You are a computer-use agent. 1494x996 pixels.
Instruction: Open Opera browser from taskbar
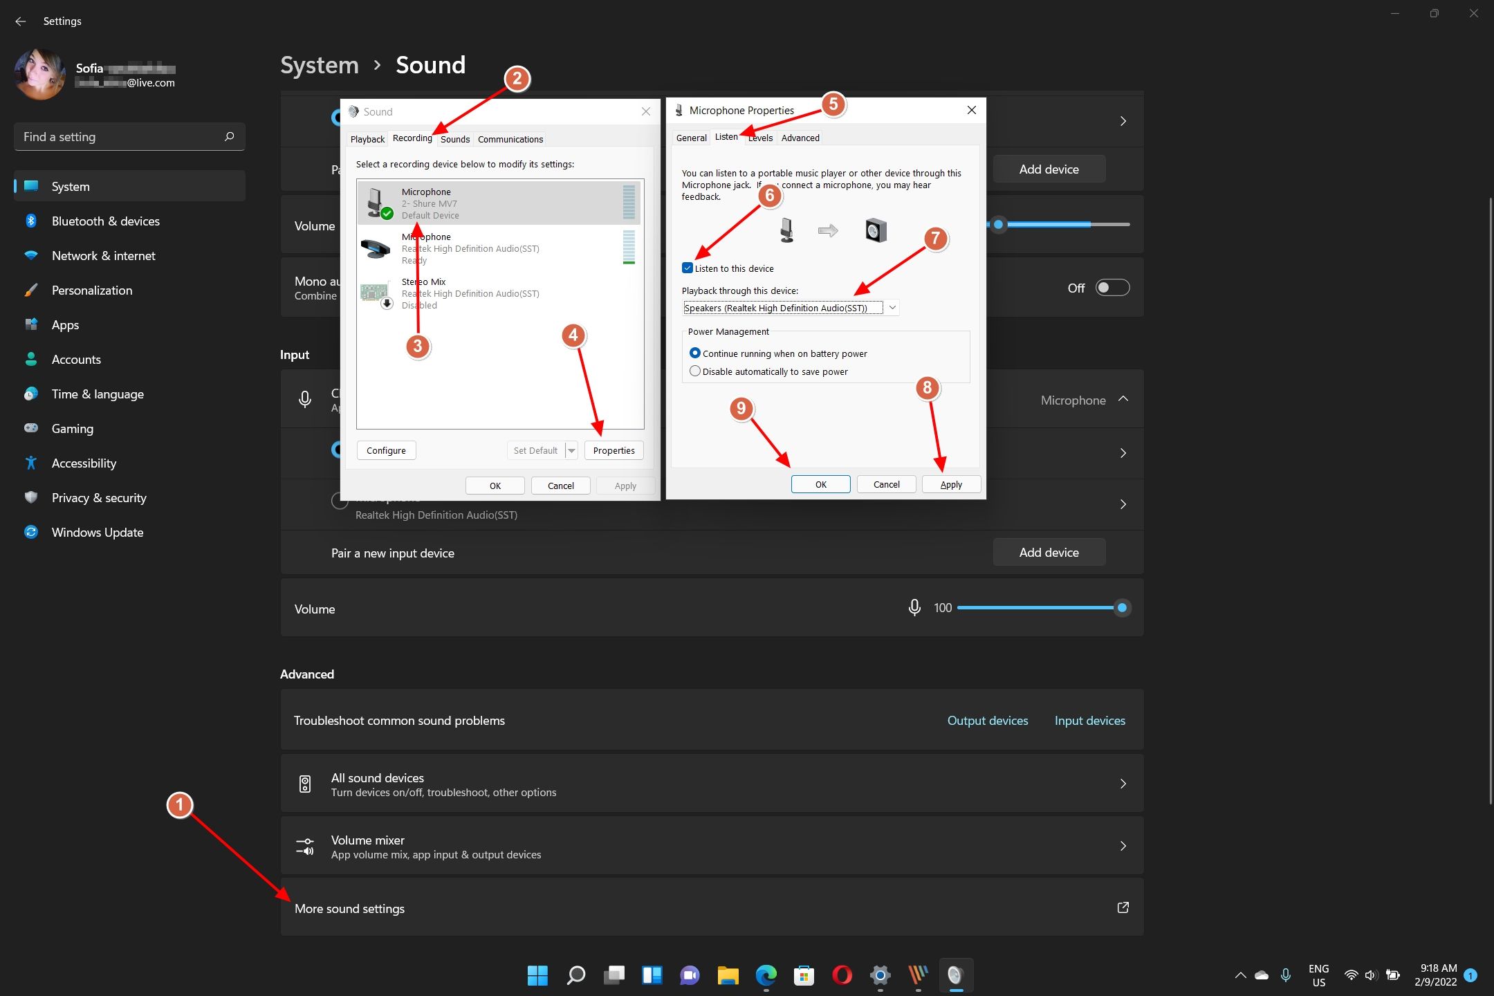point(842,975)
